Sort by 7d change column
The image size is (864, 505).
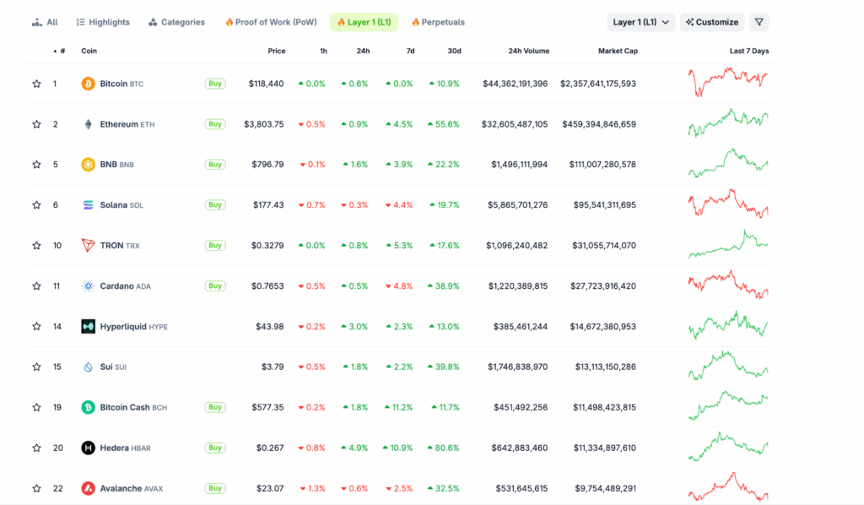(x=411, y=51)
